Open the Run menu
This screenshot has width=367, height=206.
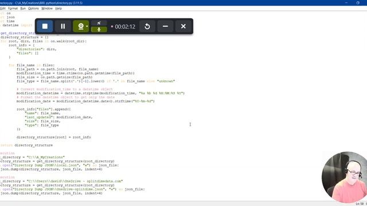tap(23, 9)
